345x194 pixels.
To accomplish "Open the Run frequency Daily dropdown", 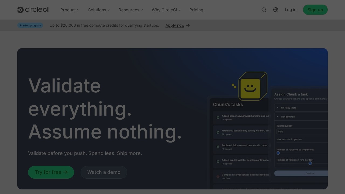I will click(302, 131).
